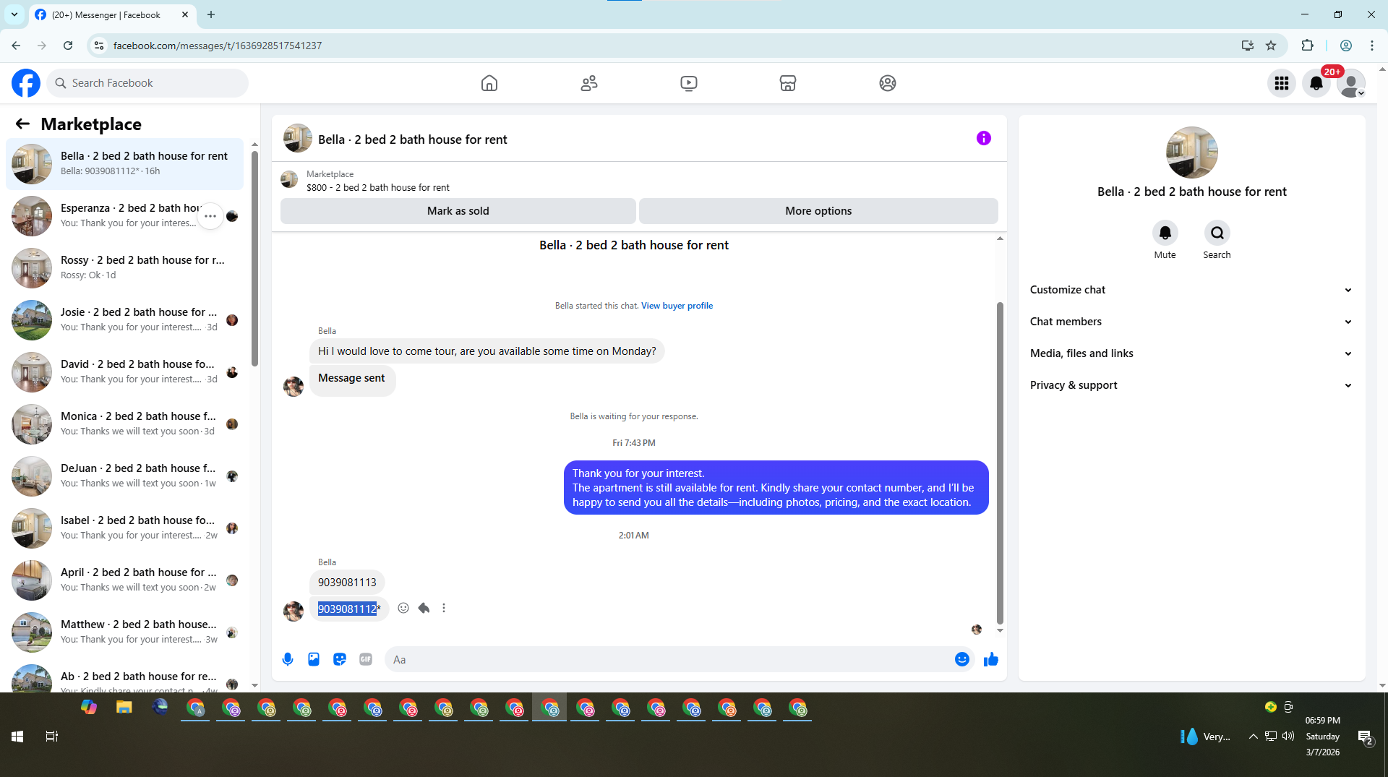The image size is (1388, 777).
Task: Click the More options button
Action: (818, 211)
